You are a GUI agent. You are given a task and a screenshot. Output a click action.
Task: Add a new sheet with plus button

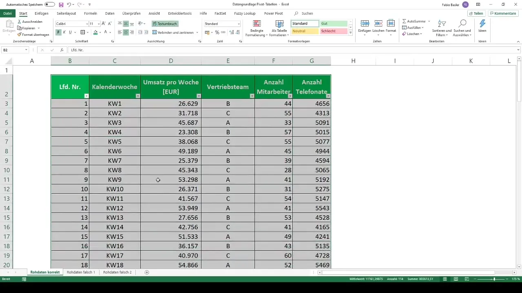(147, 272)
